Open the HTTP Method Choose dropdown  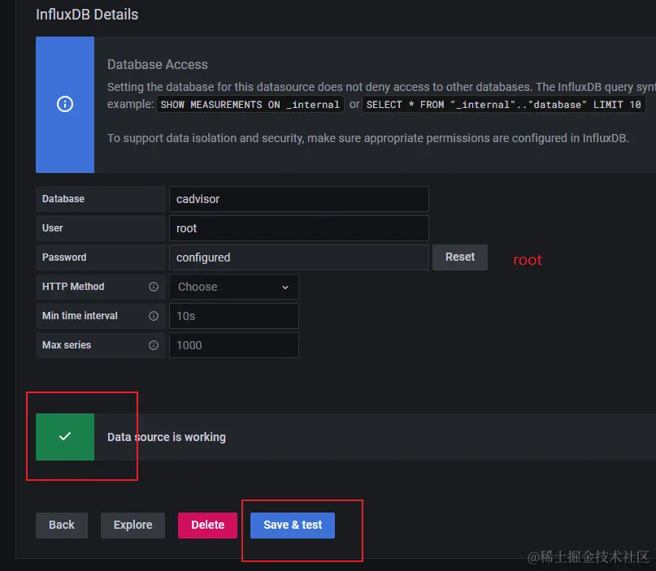[x=234, y=287]
